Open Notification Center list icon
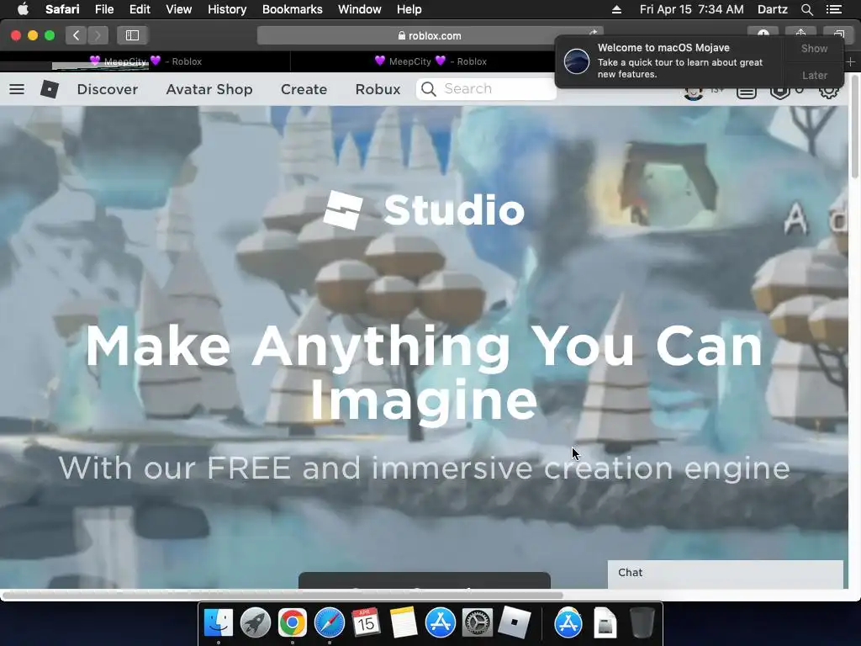861x646 pixels. pos(833,9)
